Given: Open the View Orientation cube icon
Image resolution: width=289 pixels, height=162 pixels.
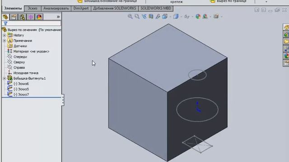Looking at the screenshot, I should (165, 17).
